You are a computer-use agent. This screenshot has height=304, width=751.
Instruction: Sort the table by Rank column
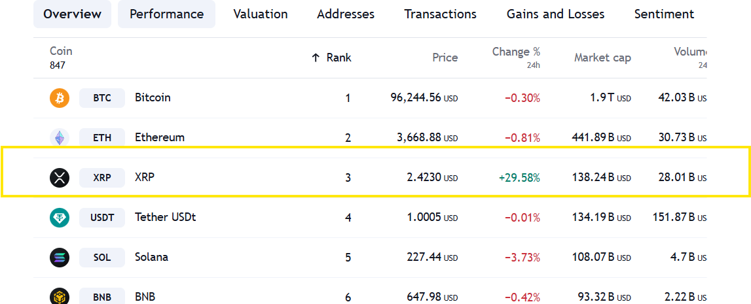click(x=339, y=58)
